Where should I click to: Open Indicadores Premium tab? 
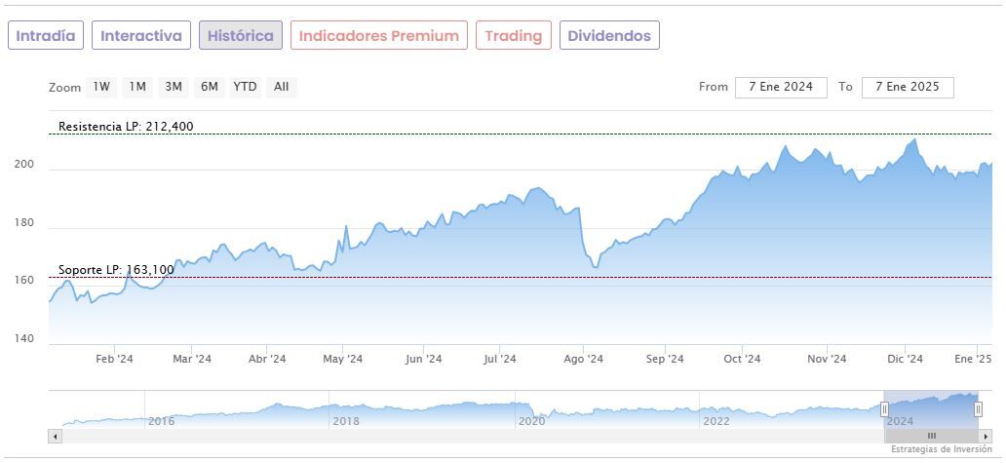click(x=378, y=36)
